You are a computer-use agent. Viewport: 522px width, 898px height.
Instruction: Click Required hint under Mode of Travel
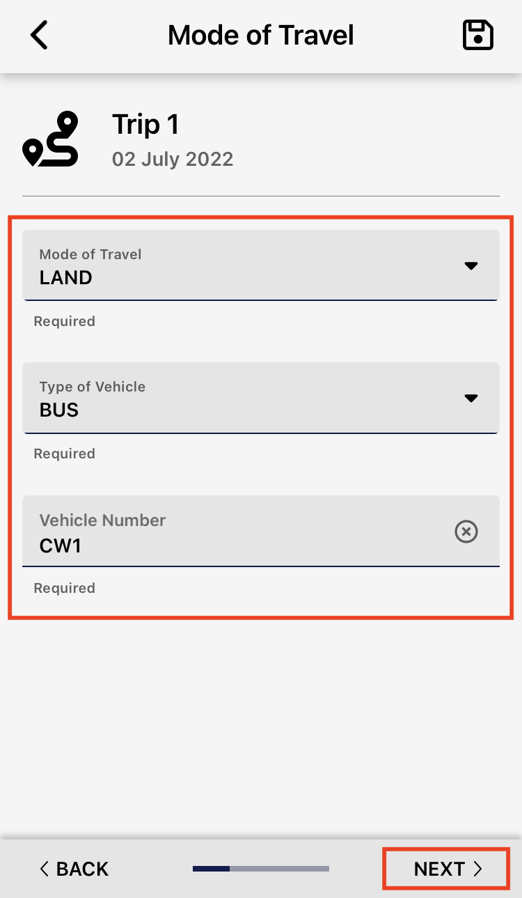pyautogui.click(x=65, y=321)
